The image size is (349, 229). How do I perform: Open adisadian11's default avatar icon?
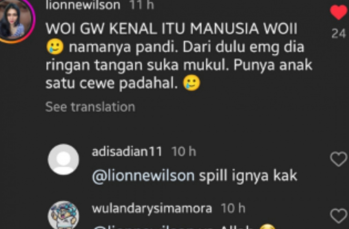63,159
